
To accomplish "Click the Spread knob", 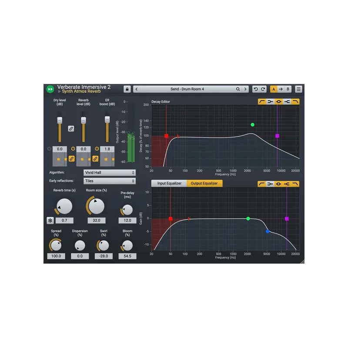I will [x=56, y=245].
